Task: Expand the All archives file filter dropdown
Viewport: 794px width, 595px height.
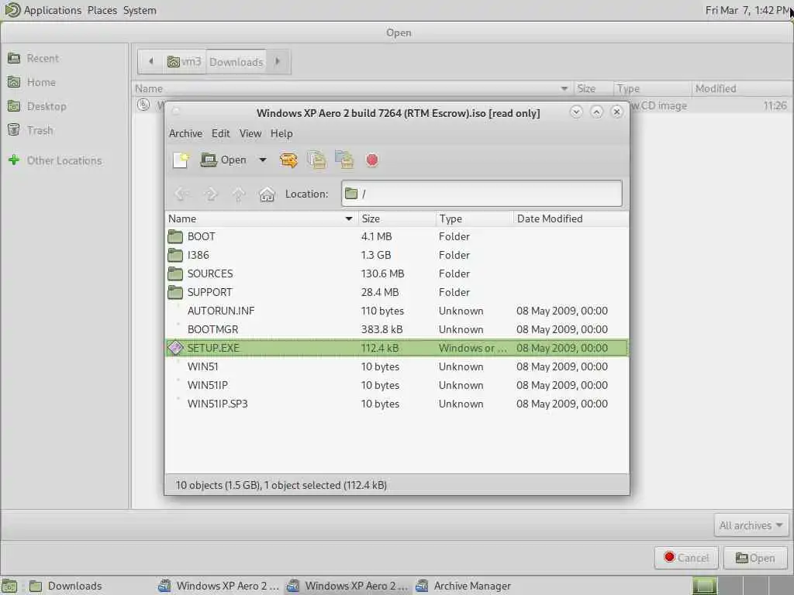Action: tap(751, 526)
